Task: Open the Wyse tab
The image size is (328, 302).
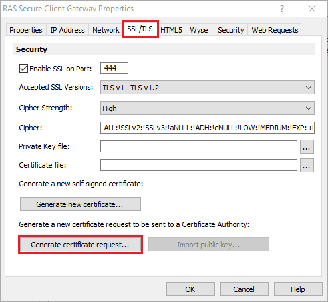Action: (199, 30)
